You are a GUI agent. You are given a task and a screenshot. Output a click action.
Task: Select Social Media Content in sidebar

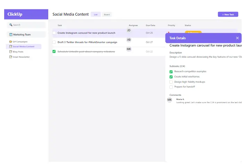[24, 47]
